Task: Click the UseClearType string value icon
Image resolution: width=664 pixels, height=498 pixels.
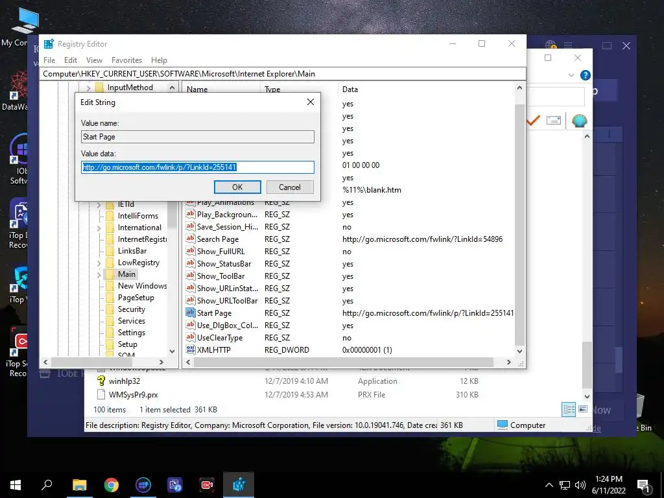Action: pyautogui.click(x=191, y=337)
